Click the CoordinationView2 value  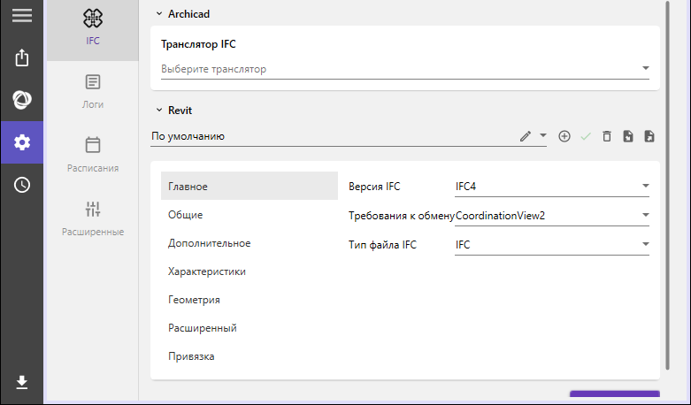tap(500, 216)
